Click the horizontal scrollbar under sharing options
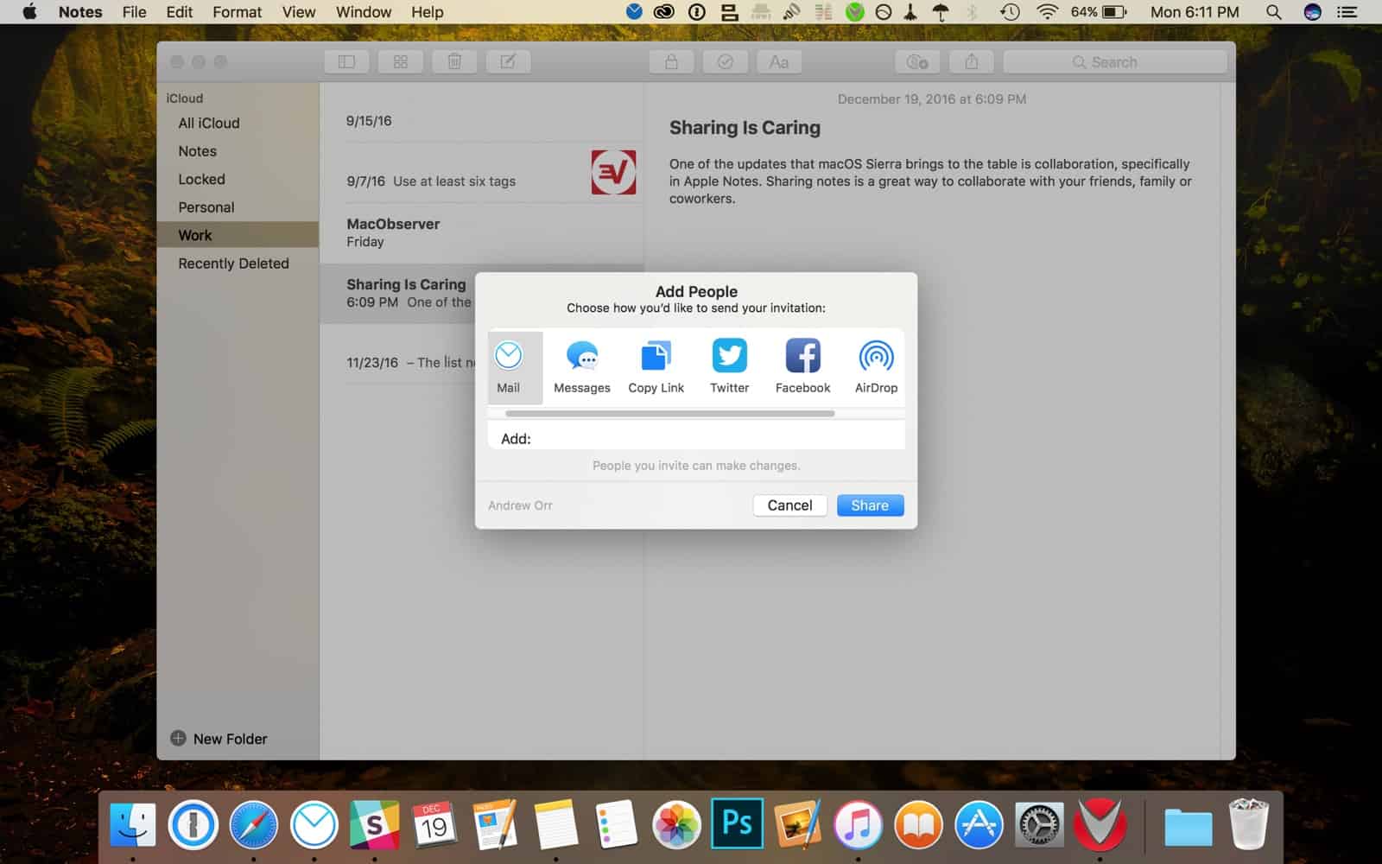This screenshot has width=1382, height=864. coord(669,414)
